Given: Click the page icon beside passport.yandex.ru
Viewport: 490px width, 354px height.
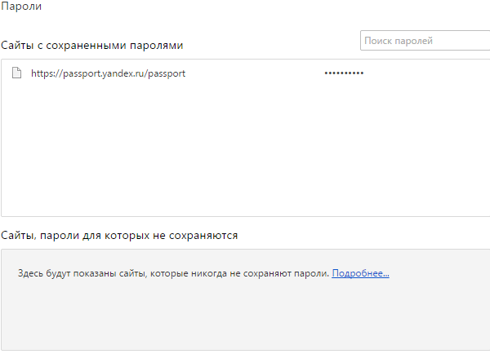Looking at the screenshot, I should pyautogui.click(x=16, y=73).
